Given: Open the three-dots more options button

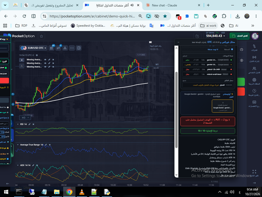Looking at the screenshot, I should (x=72, y=48).
